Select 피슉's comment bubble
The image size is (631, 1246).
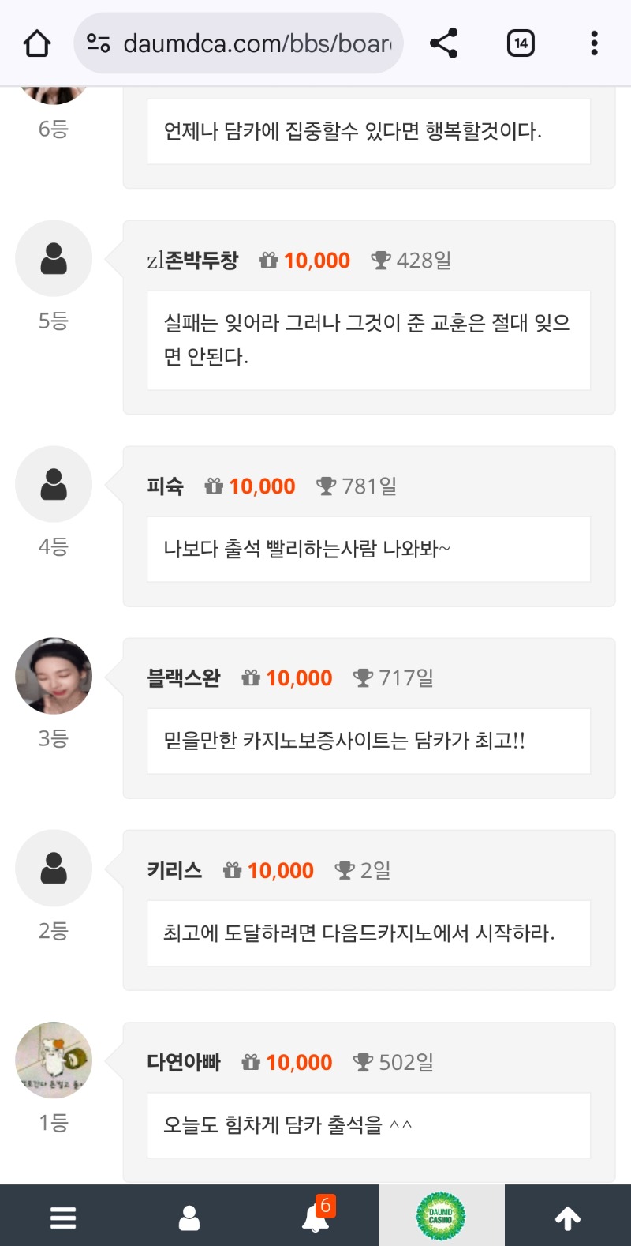368,549
